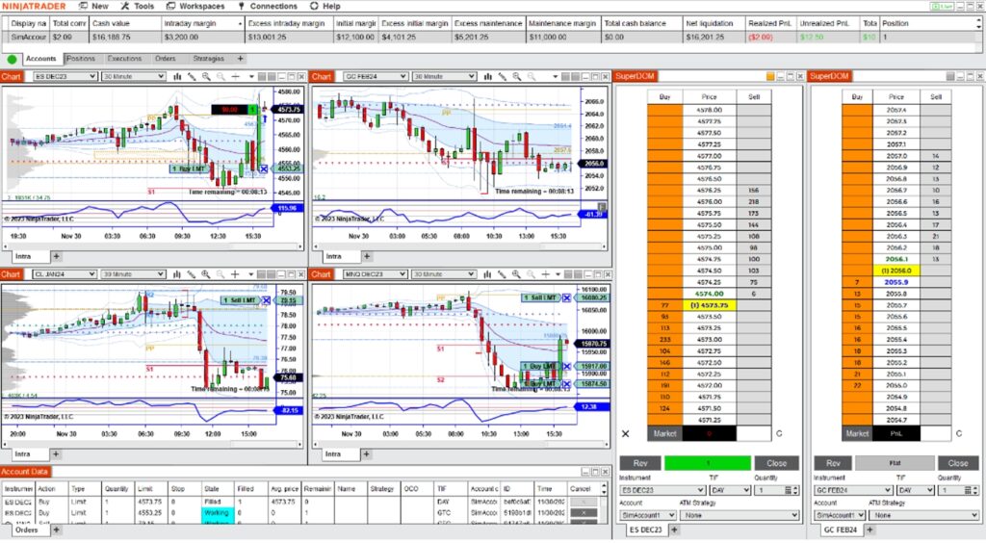
Task: Switch to the Positions tab
Action: 81,59
